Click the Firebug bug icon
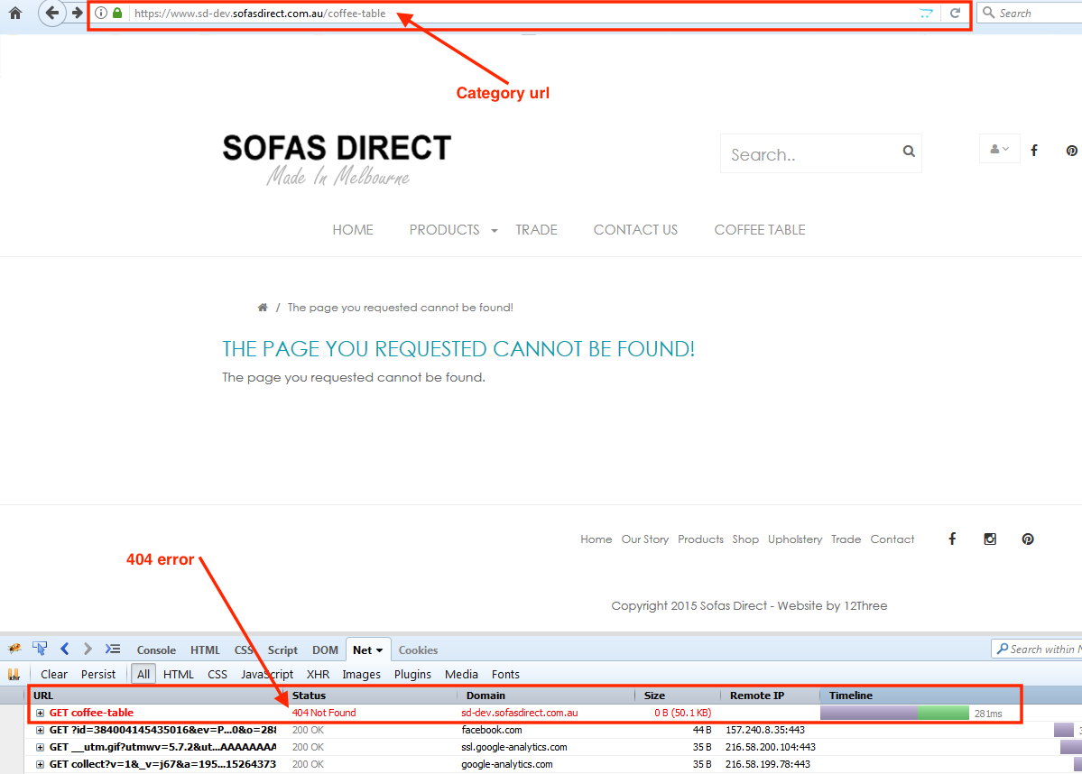 point(14,649)
